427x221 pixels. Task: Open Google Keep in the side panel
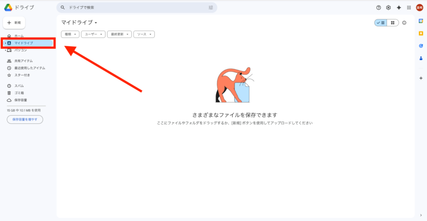click(x=421, y=33)
